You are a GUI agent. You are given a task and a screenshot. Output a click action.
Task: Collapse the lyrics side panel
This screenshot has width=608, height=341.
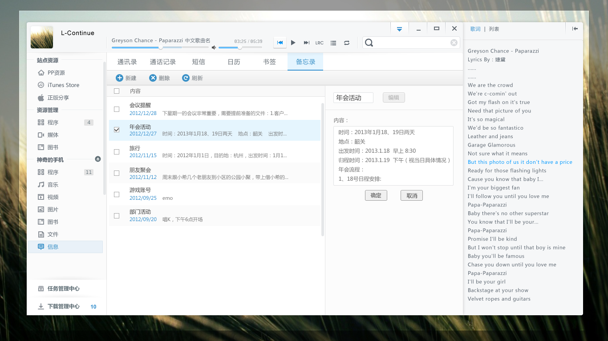(575, 29)
